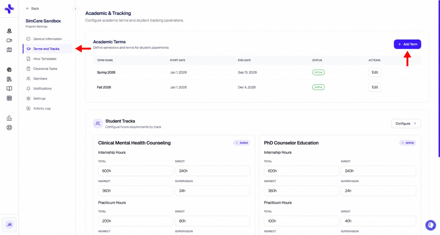440x235 pixels.
Task: Click the page's vertical scrollbar
Action: click(439, 78)
